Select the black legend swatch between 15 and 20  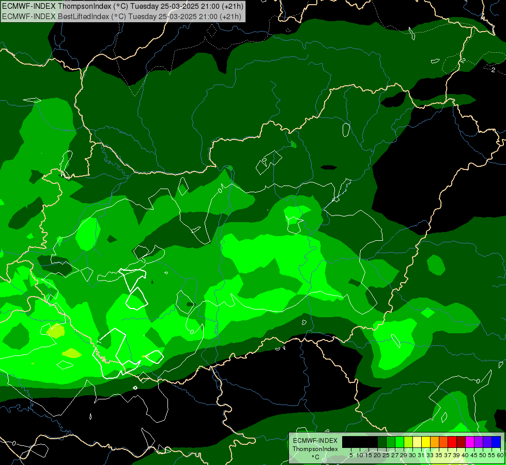373,442
